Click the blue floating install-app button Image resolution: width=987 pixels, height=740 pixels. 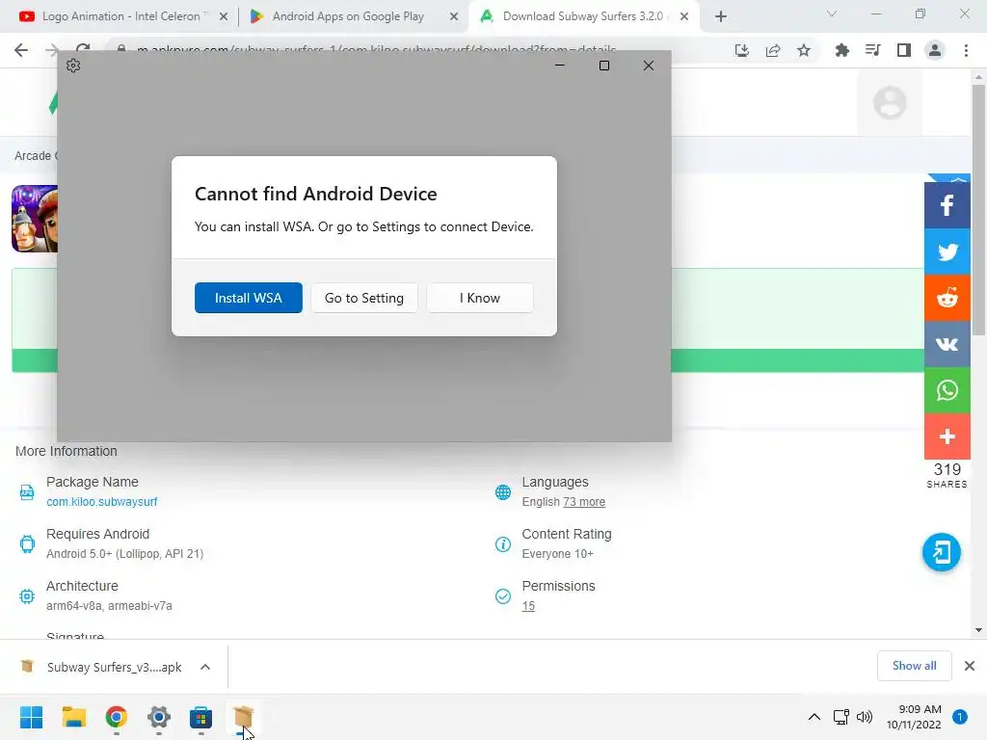pos(941,552)
